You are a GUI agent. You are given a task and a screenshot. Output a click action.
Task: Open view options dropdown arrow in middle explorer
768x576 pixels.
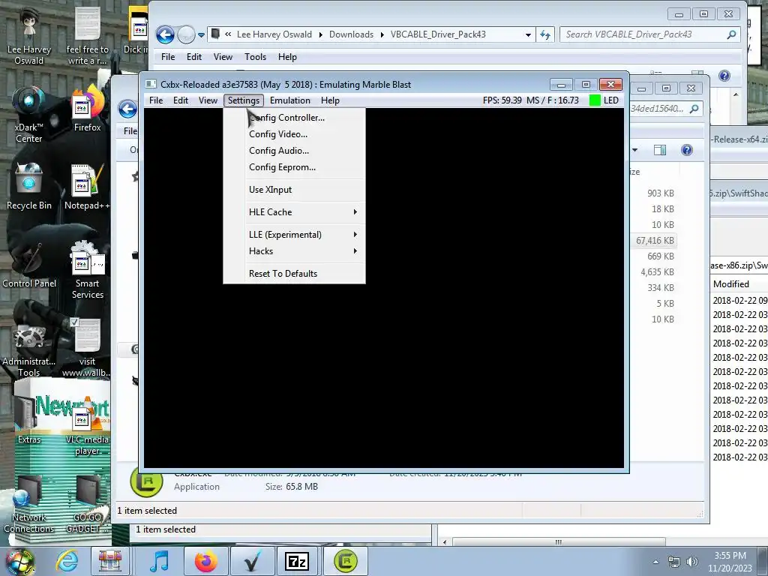click(x=634, y=150)
